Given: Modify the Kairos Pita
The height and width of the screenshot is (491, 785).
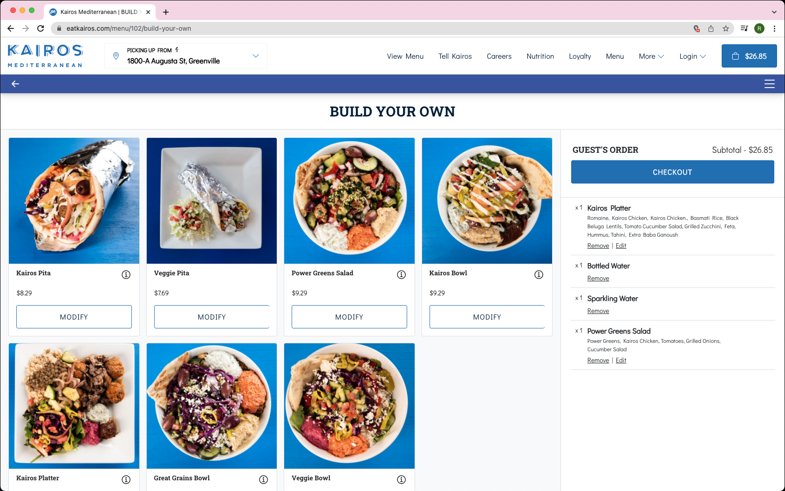Looking at the screenshot, I should click(74, 317).
